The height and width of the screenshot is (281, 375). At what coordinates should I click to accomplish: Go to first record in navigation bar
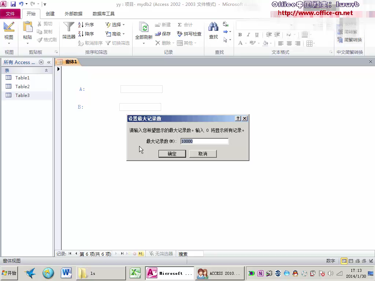(70, 254)
